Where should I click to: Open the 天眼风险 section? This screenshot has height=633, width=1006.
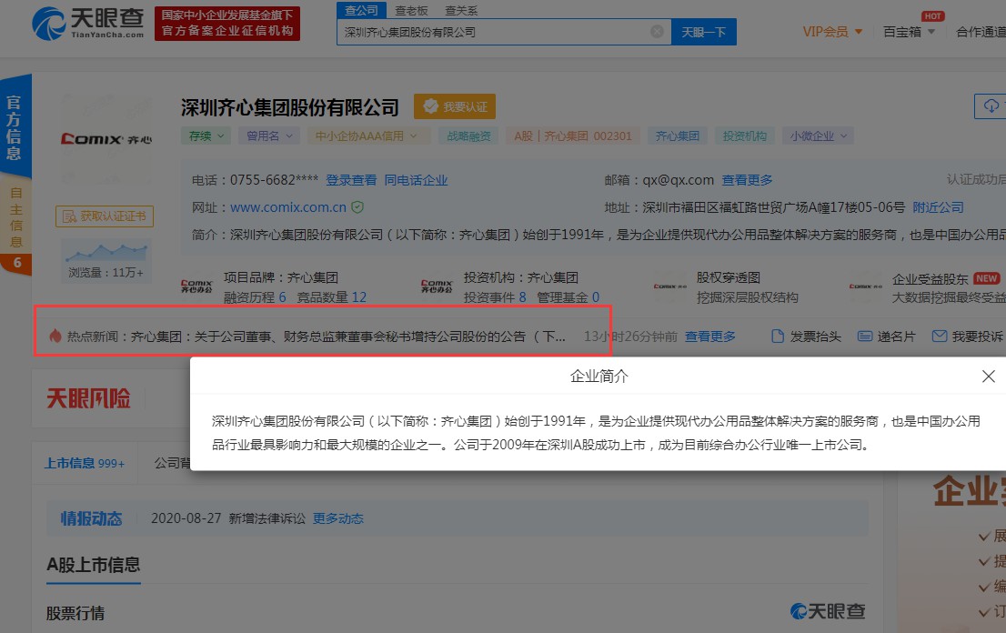[x=88, y=399]
